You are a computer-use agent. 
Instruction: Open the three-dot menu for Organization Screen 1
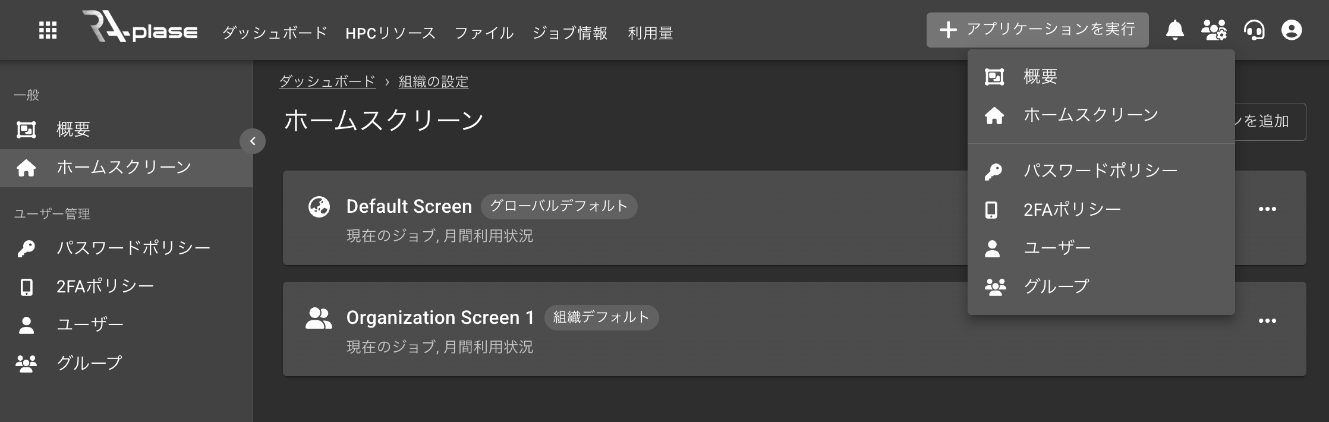click(x=1267, y=321)
